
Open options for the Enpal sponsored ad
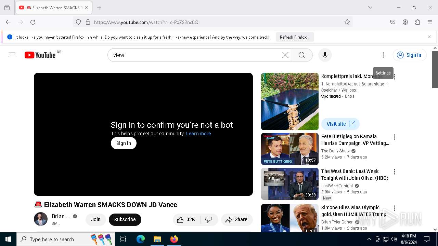tap(395, 77)
